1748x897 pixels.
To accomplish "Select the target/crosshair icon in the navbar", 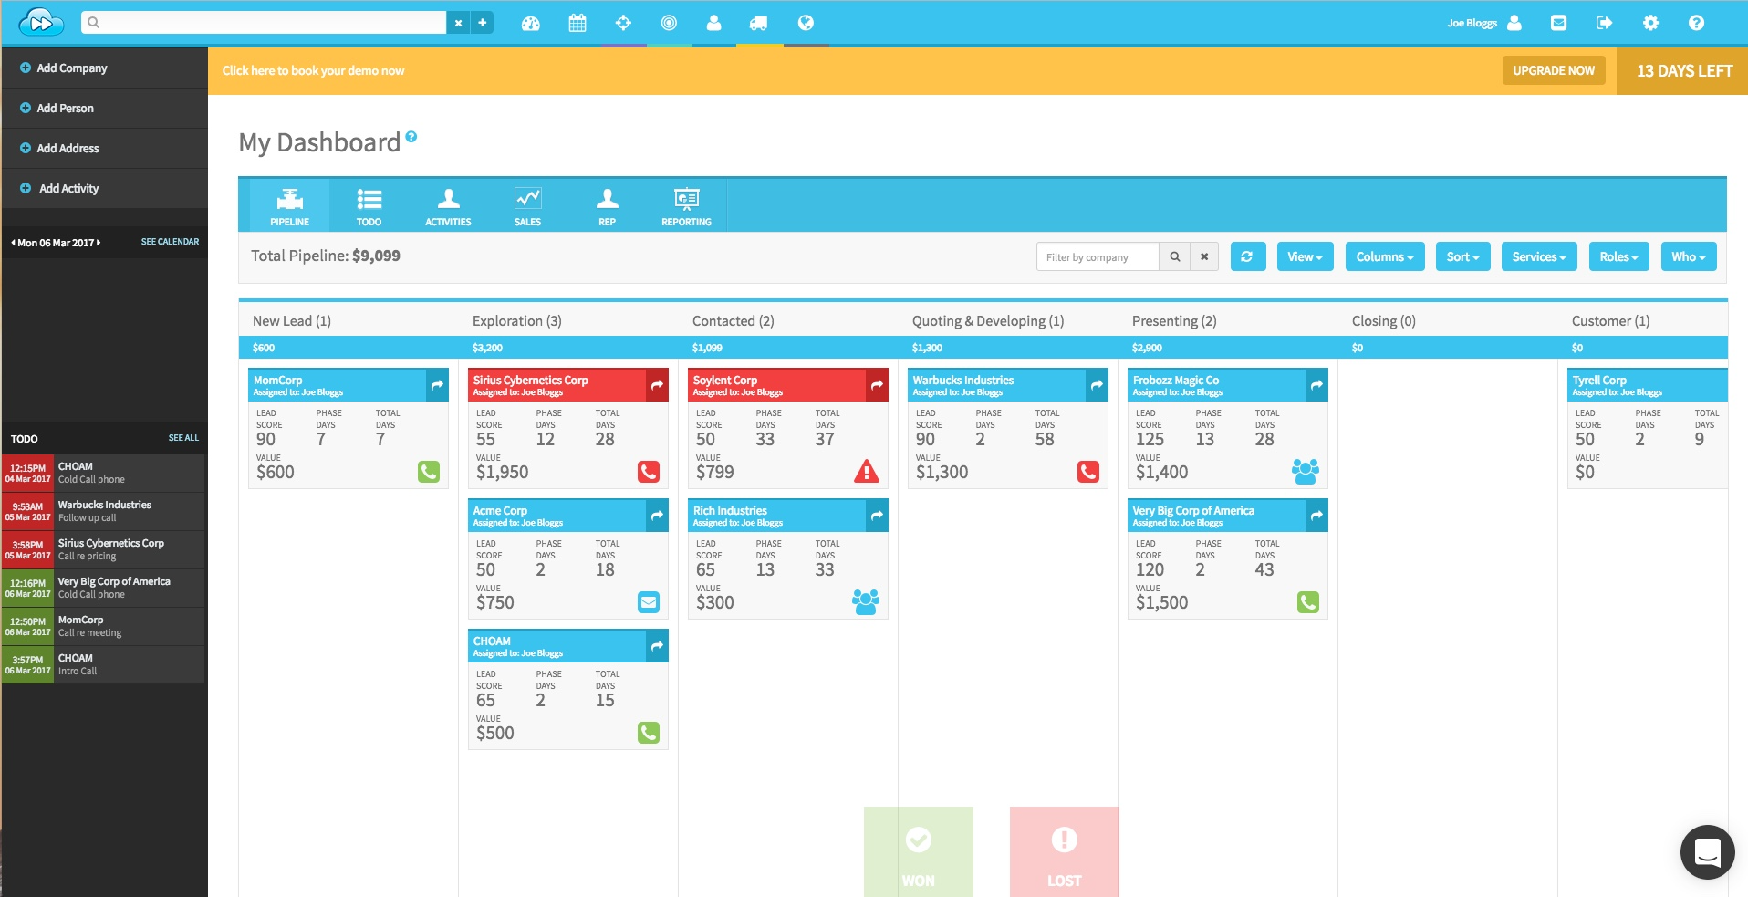I will coord(623,22).
